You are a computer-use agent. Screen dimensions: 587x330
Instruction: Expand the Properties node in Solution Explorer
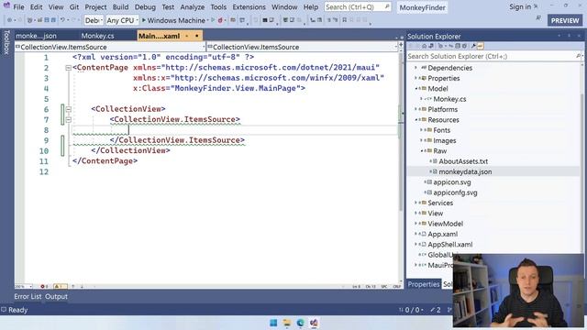pyautogui.click(x=415, y=78)
